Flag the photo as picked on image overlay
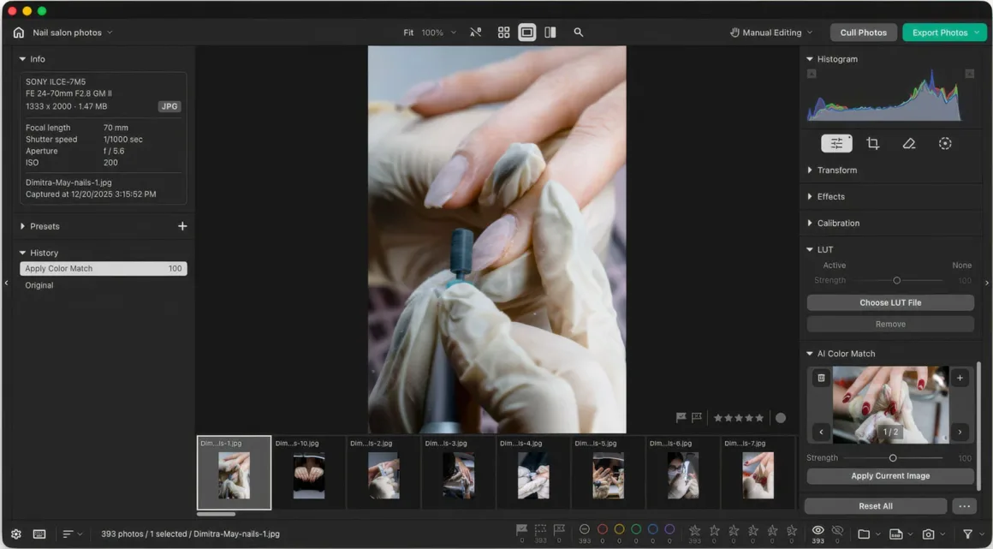Viewport: 993px width, 549px height. pos(681,418)
